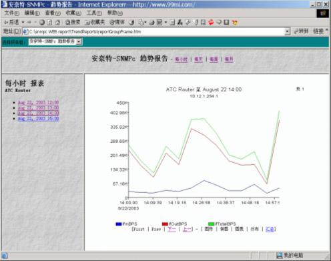The height and width of the screenshot is (261, 331).
Task: Click the History toolbar icon
Action: click(x=131, y=23)
